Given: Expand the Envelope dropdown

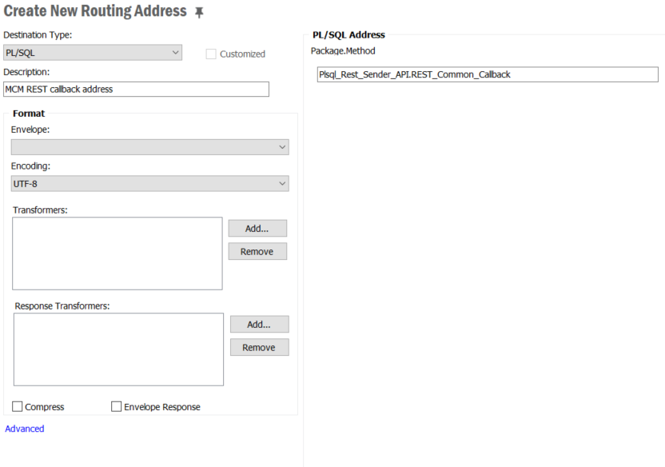Looking at the screenshot, I should click(x=150, y=147).
